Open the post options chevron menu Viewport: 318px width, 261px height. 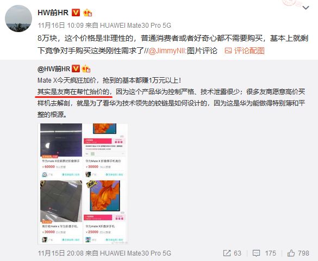[x=305, y=8]
